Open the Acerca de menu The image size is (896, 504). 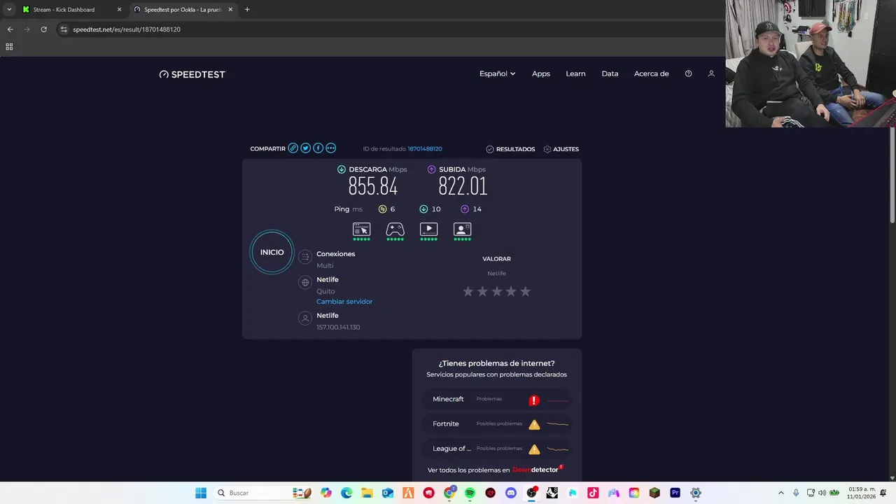pyautogui.click(x=652, y=73)
